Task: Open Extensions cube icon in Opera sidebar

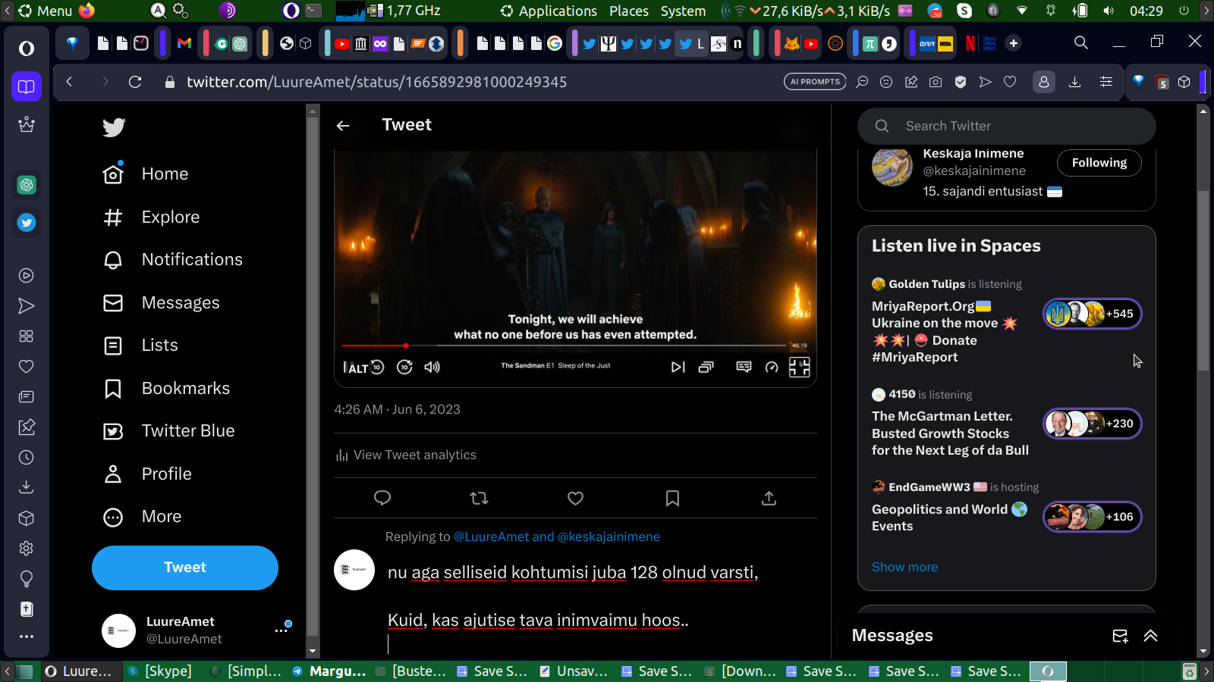Action: pyautogui.click(x=27, y=518)
